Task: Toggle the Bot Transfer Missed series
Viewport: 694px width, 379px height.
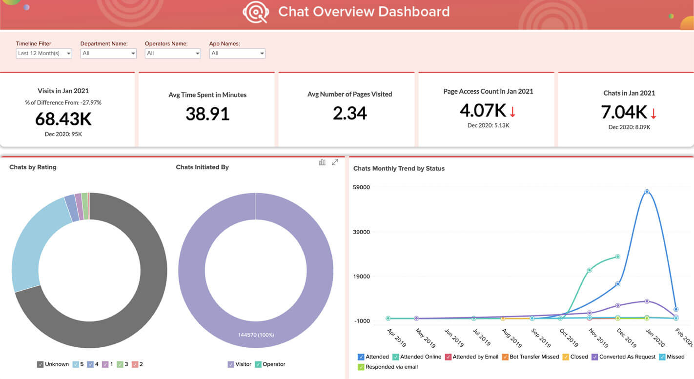Action: tap(505, 357)
